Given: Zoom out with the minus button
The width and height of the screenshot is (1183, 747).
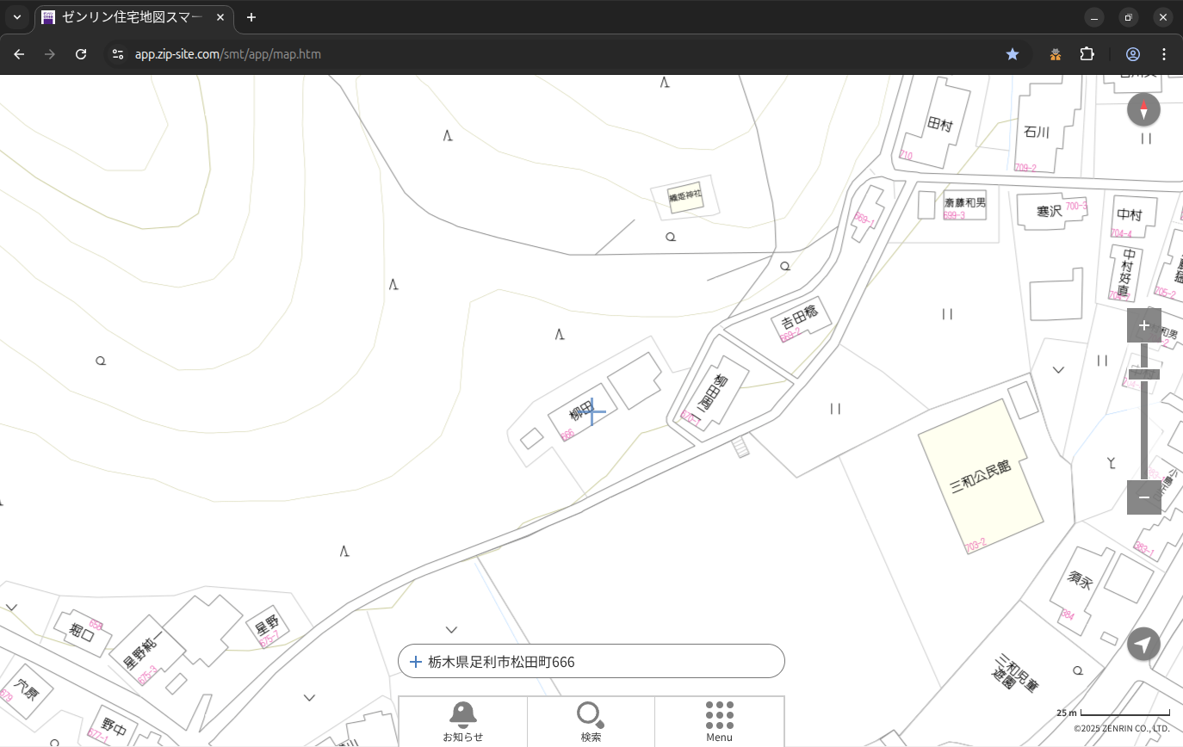Looking at the screenshot, I should click(x=1143, y=497).
